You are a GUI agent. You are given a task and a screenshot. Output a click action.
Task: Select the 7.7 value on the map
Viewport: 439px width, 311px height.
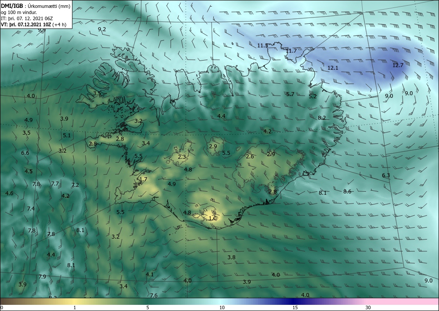click(55, 184)
